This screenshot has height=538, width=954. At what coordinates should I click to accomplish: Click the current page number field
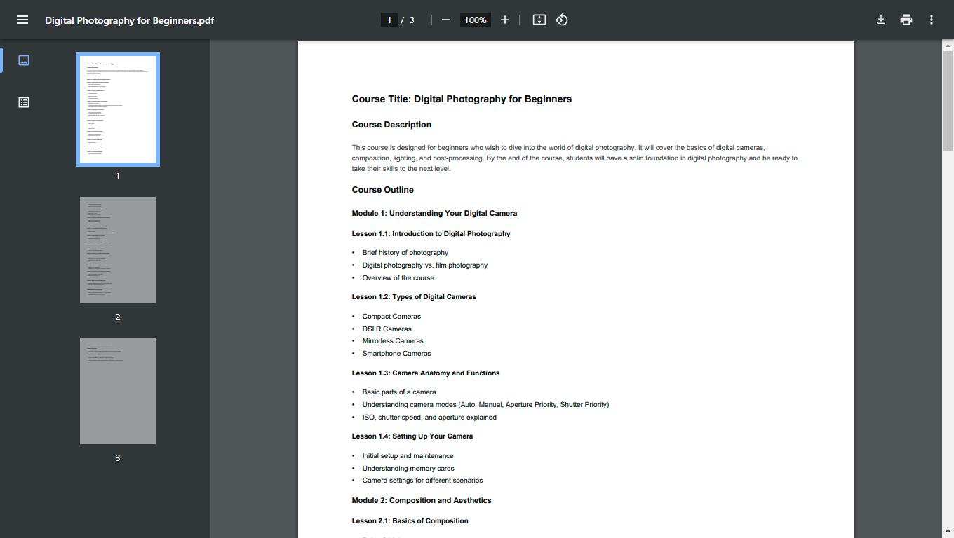coord(389,20)
